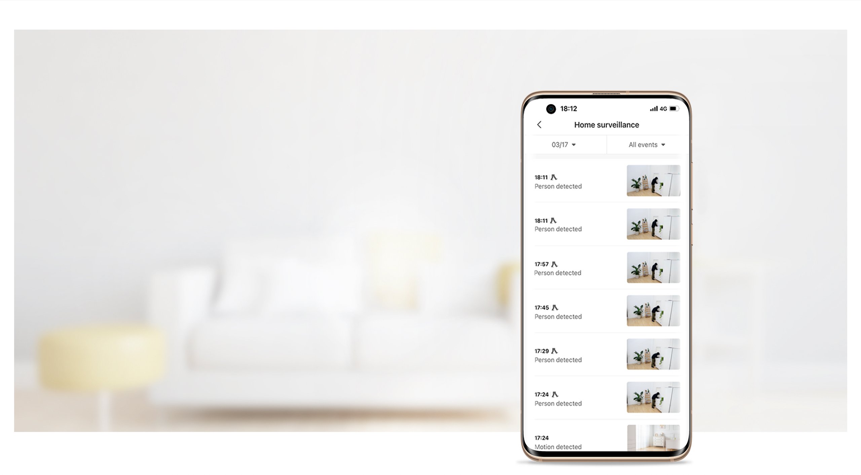Tap the back arrow to go back
The height and width of the screenshot is (475, 861).
(x=539, y=124)
